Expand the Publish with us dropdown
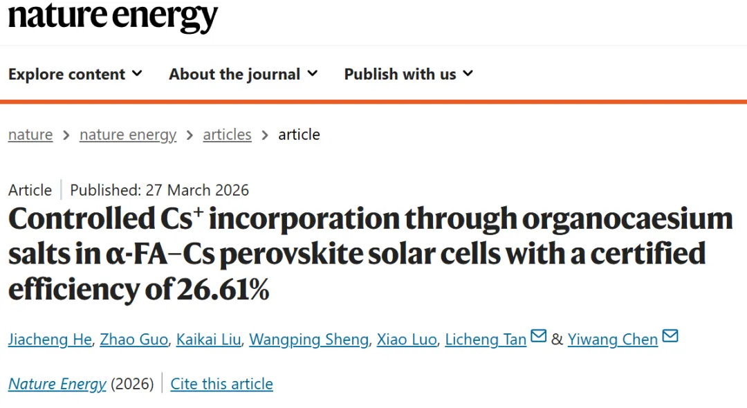 pyautogui.click(x=409, y=74)
